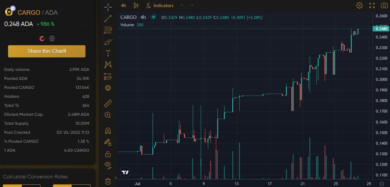Click the 4.00 CARGO conversion rate
This screenshot has width=390, height=187.
point(77,150)
